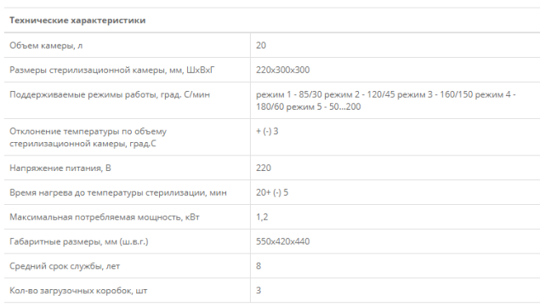Click the chamber volume value 20
This screenshot has height=307, width=540.
coord(261,45)
